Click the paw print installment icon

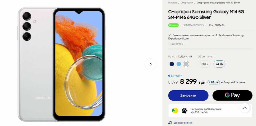(x=184, y=111)
